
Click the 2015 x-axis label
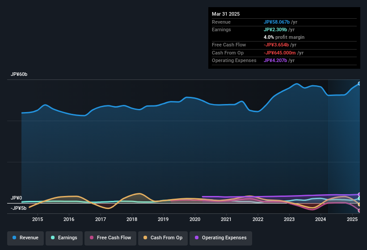tap(38, 219)
